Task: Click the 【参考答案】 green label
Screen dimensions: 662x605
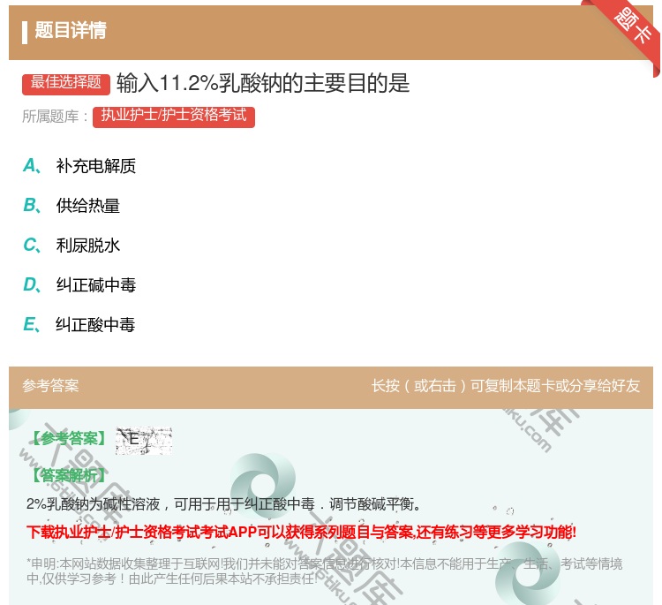Action: click(69, 439)
